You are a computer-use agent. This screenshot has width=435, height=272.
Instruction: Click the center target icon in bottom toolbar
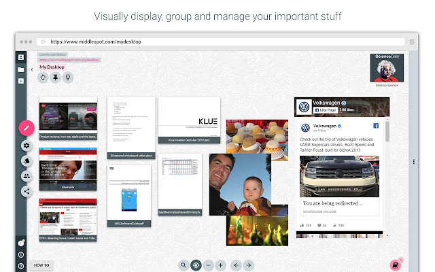tap(196, 265)
